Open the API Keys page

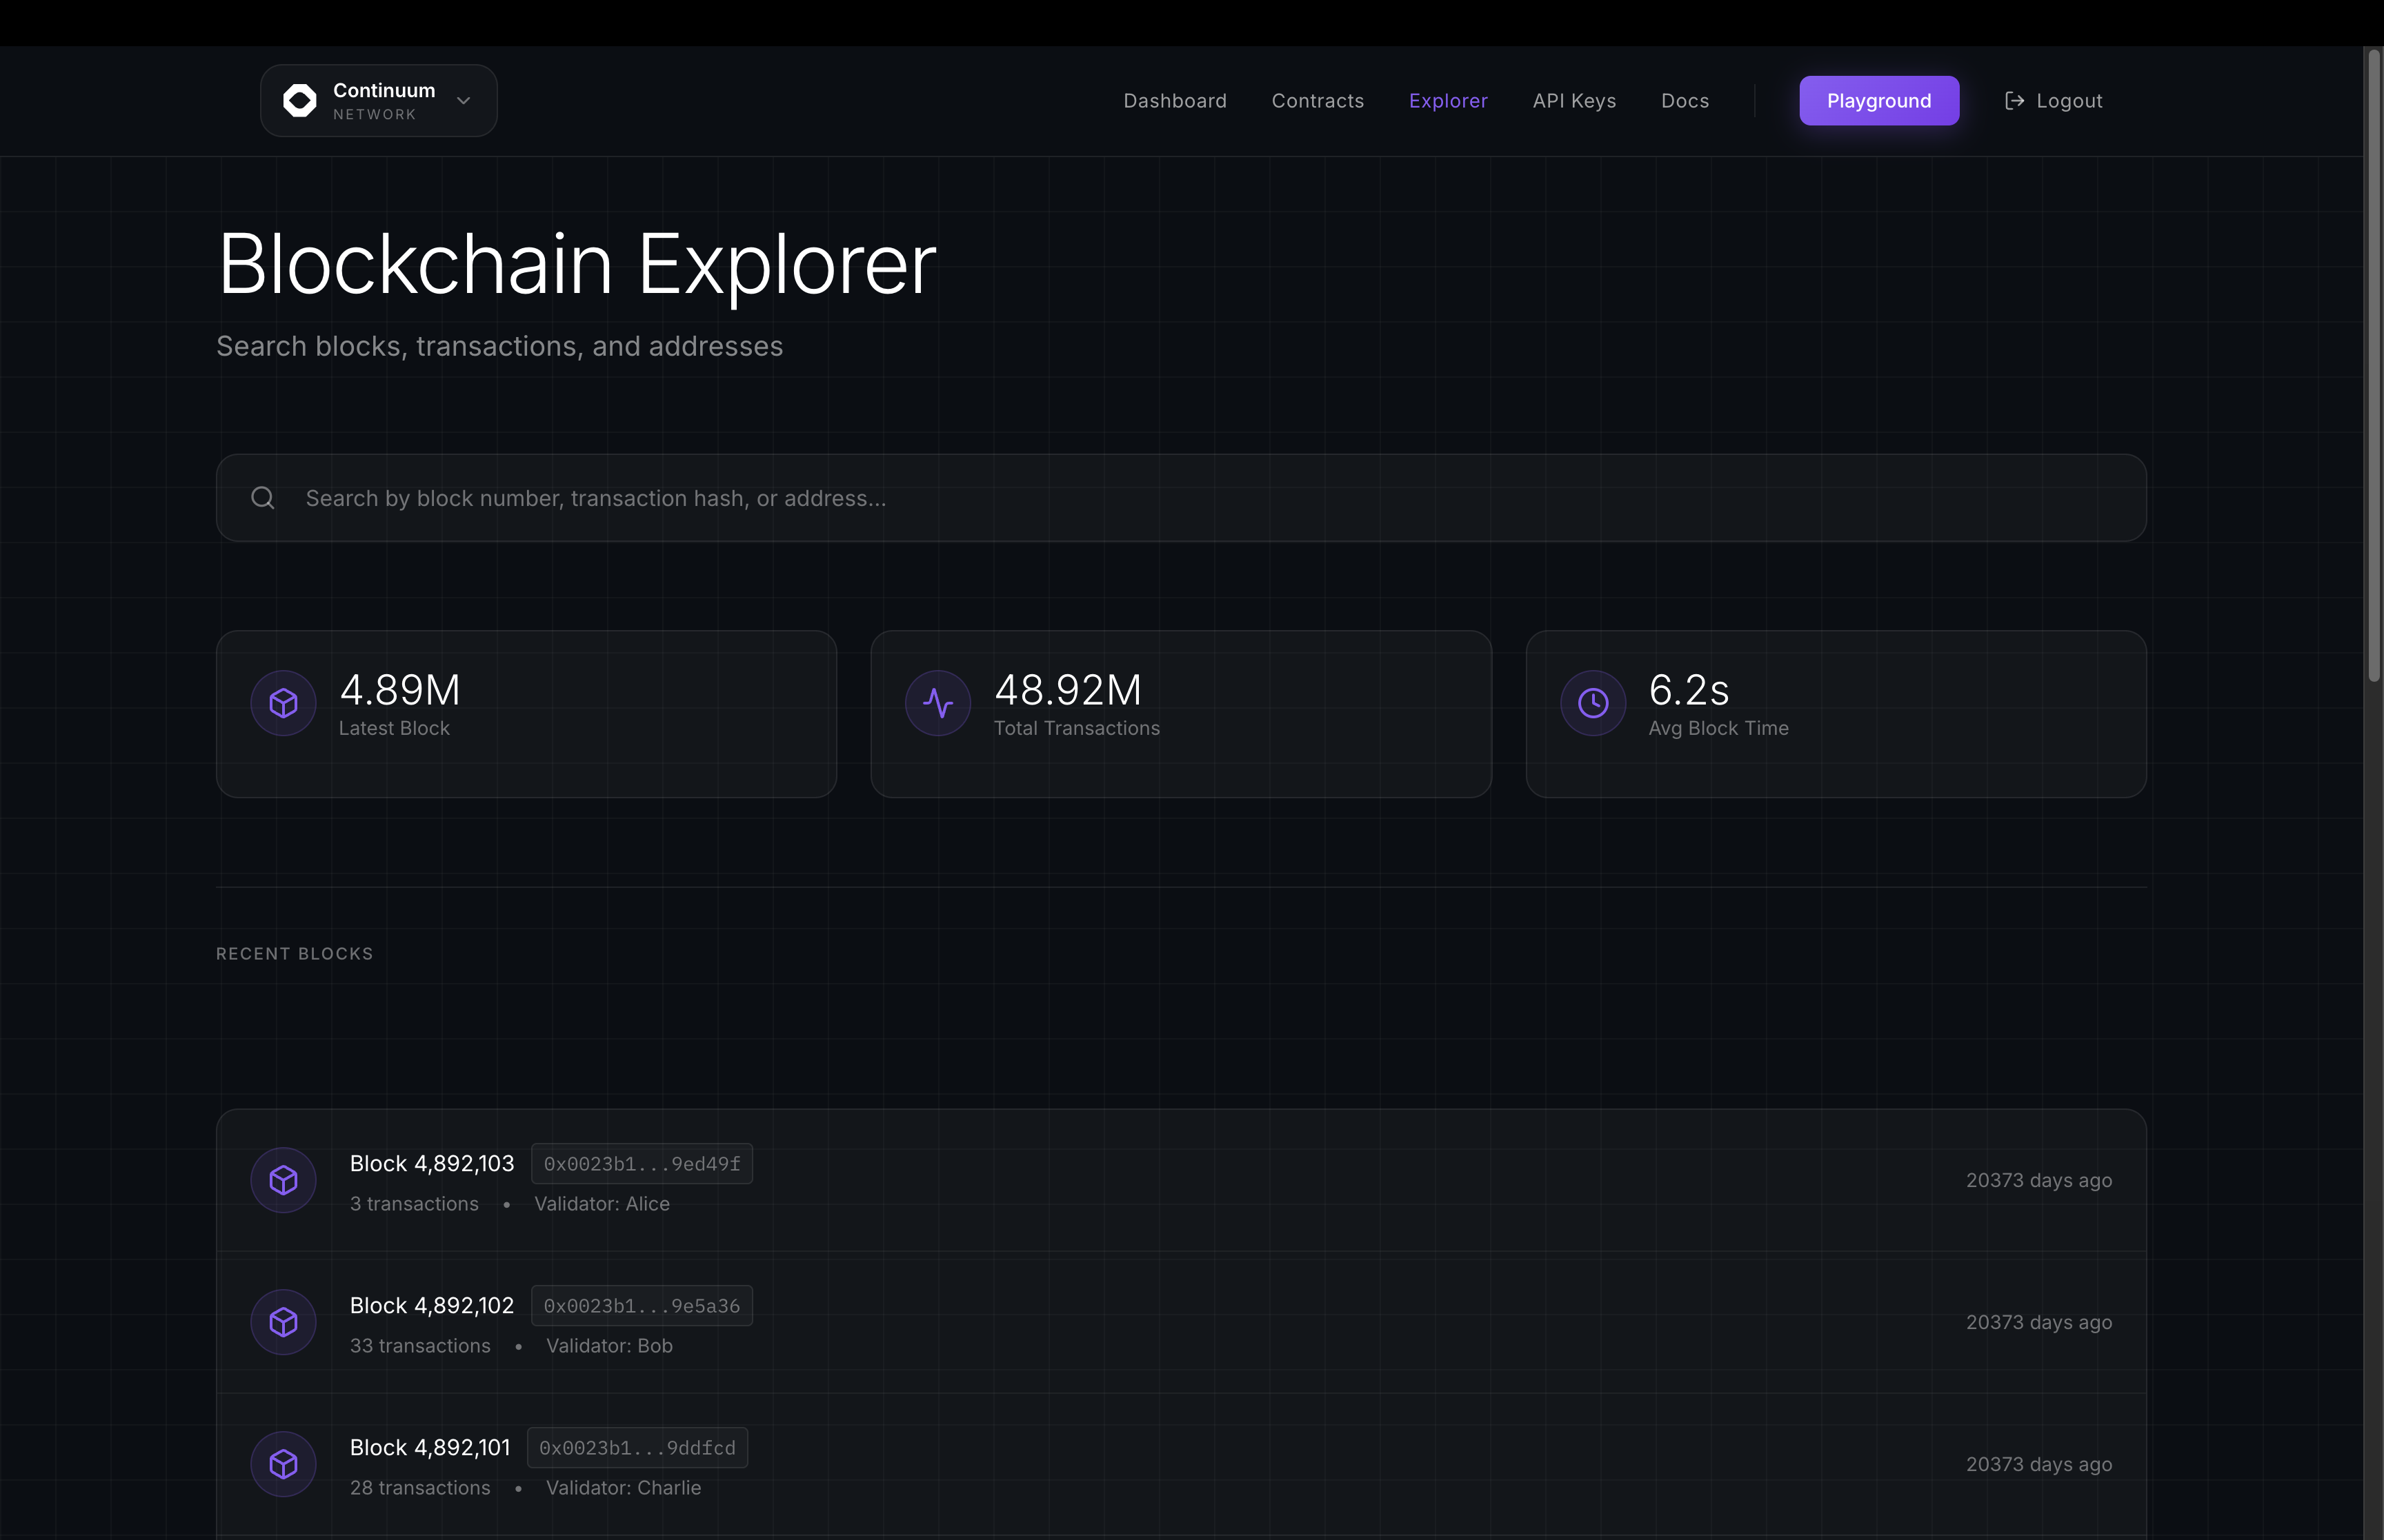1573,101
